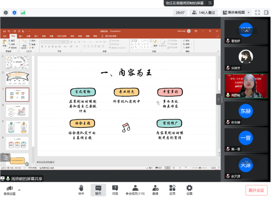Toggle the side panel view button
This screenshot has width=271, height=197.
click(x=266, y=12)
